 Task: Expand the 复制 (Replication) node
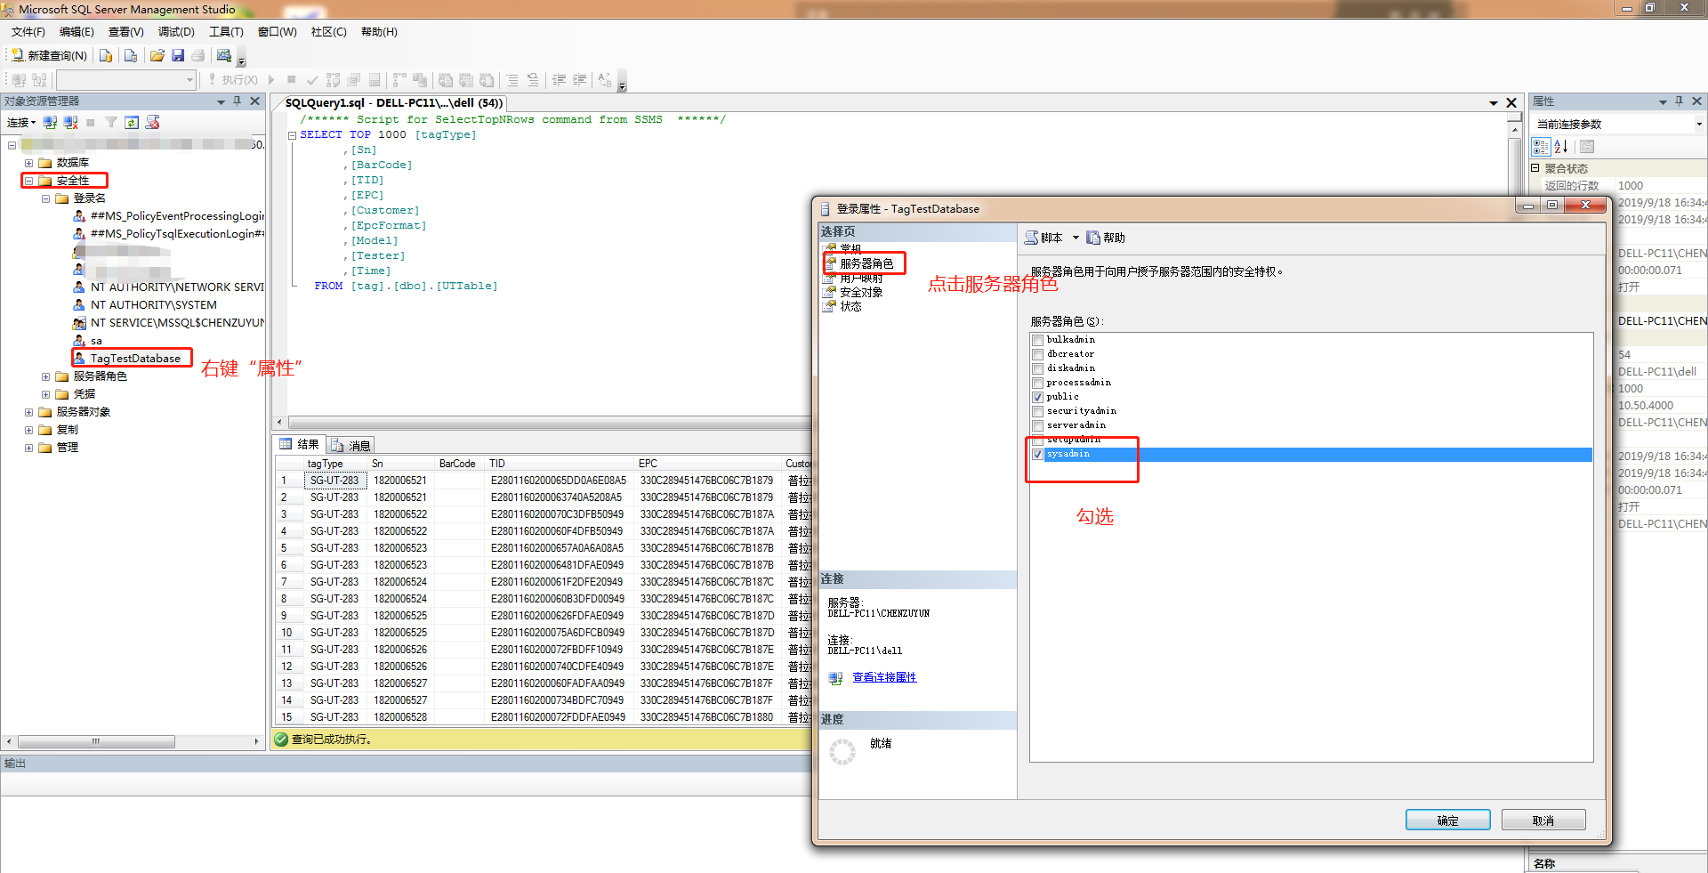[28, 430]
